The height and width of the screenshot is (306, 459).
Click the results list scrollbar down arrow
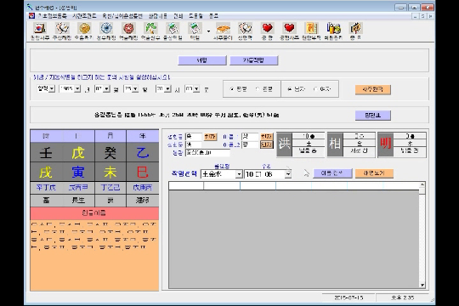pyautogui.click(x=422, y=285)
